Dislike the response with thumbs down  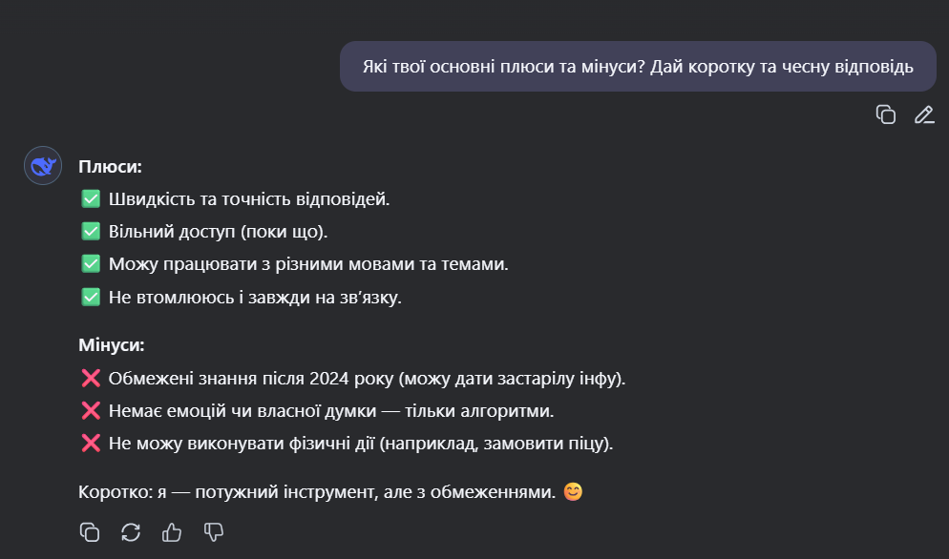point(214,531)
